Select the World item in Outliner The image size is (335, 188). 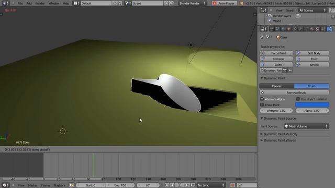[277, 21]
